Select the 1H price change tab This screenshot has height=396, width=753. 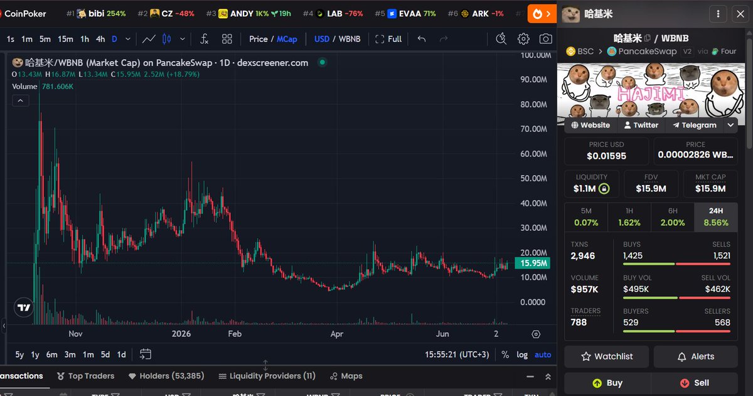click(x=629, y=217)
